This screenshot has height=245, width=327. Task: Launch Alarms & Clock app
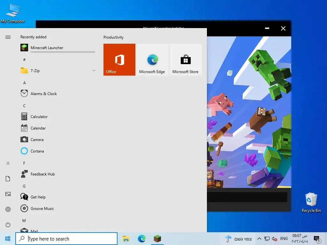point(58,93)
